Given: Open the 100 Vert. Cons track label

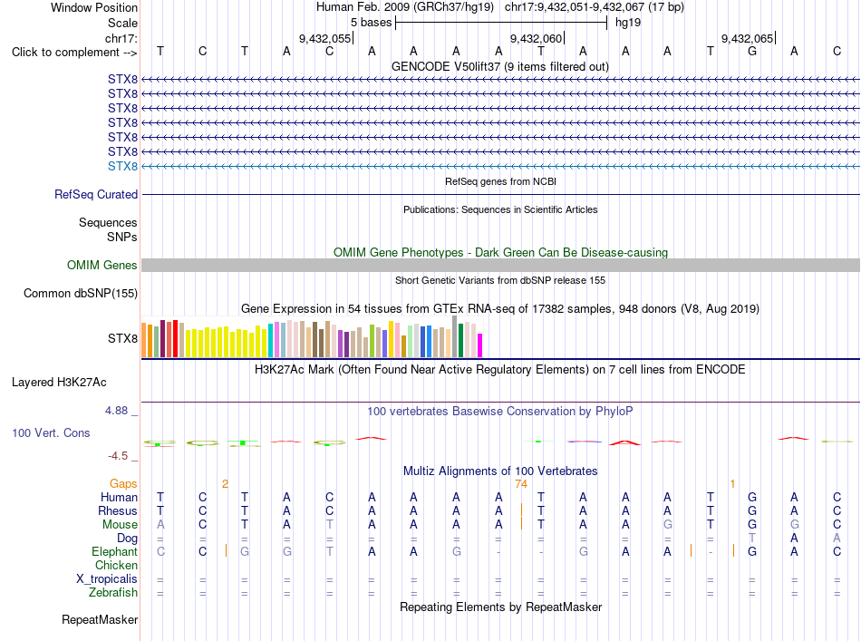Looking at the screenshot, I should pyautogui.click(x=51, y=432).
